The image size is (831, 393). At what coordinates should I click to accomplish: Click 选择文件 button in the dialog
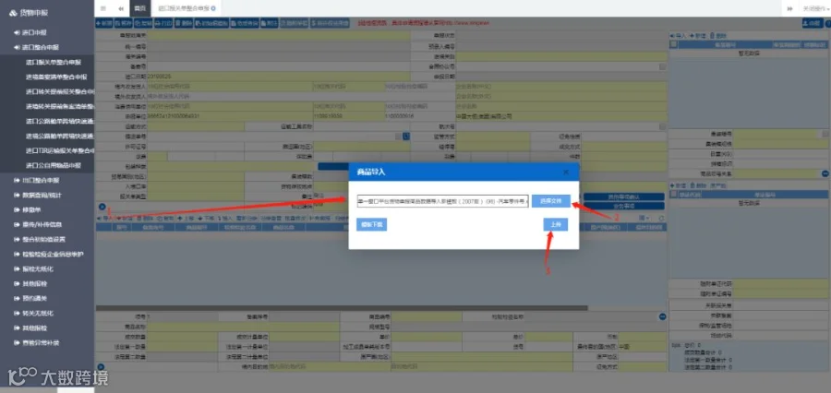(x=551, y=201)
